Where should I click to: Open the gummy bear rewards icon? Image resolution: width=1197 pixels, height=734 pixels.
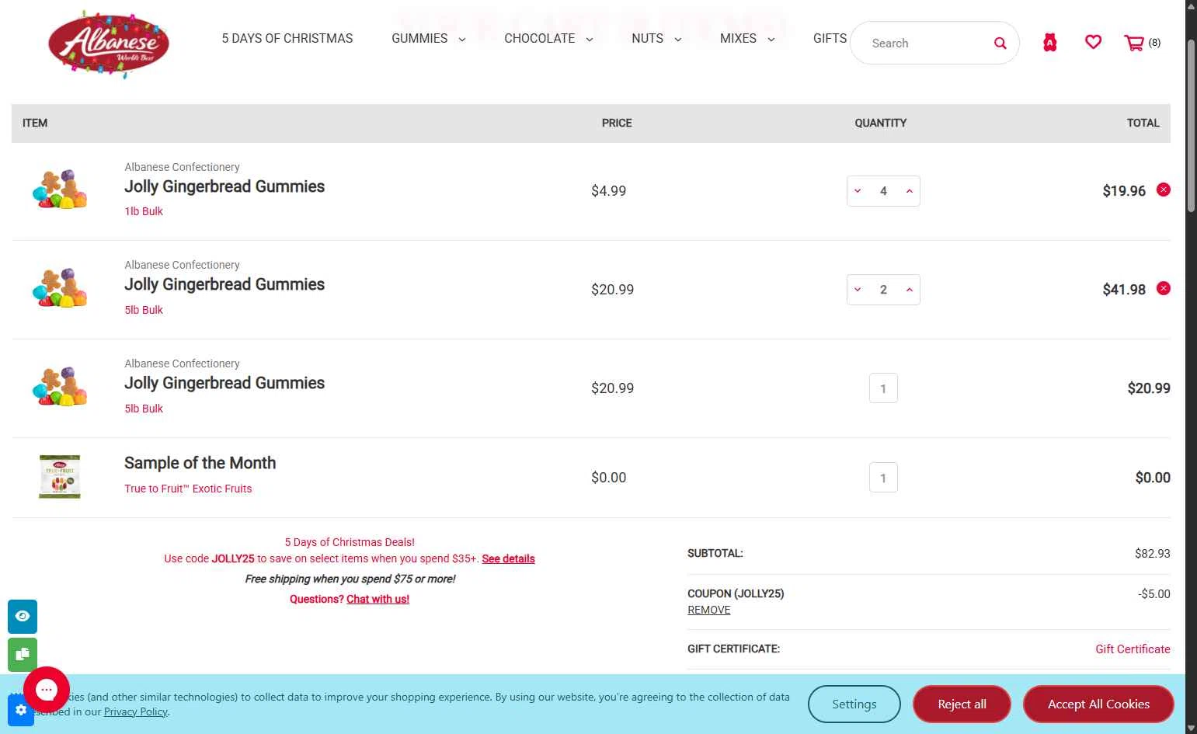1049,43
